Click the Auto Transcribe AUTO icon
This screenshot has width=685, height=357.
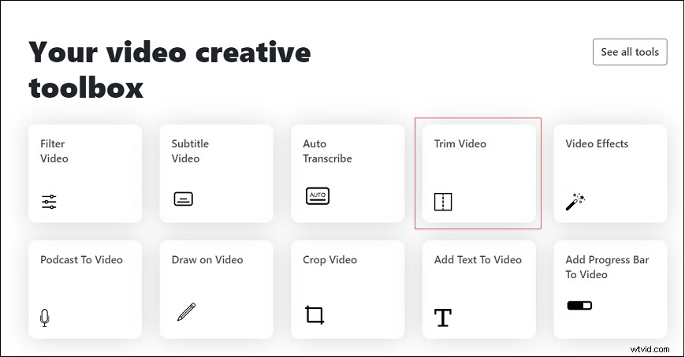(x=318, y=195)
